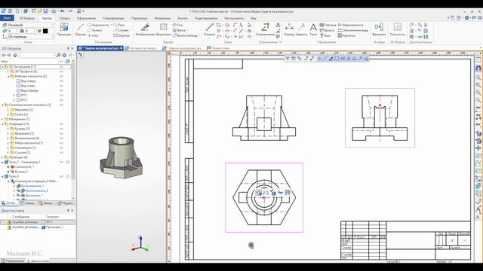Select the Шероховатость roughness tool
The image size is (483, 271).
351,25
